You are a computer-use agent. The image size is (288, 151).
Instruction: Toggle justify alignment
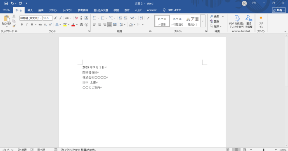110,24
